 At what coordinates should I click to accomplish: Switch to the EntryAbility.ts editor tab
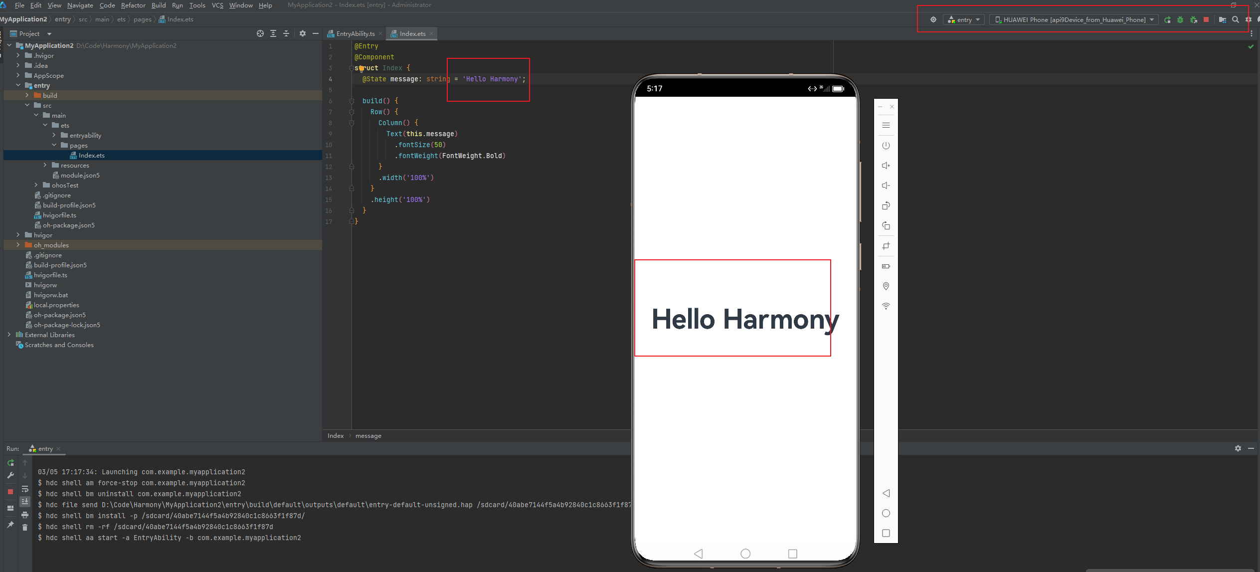click(x=355, y=33)
